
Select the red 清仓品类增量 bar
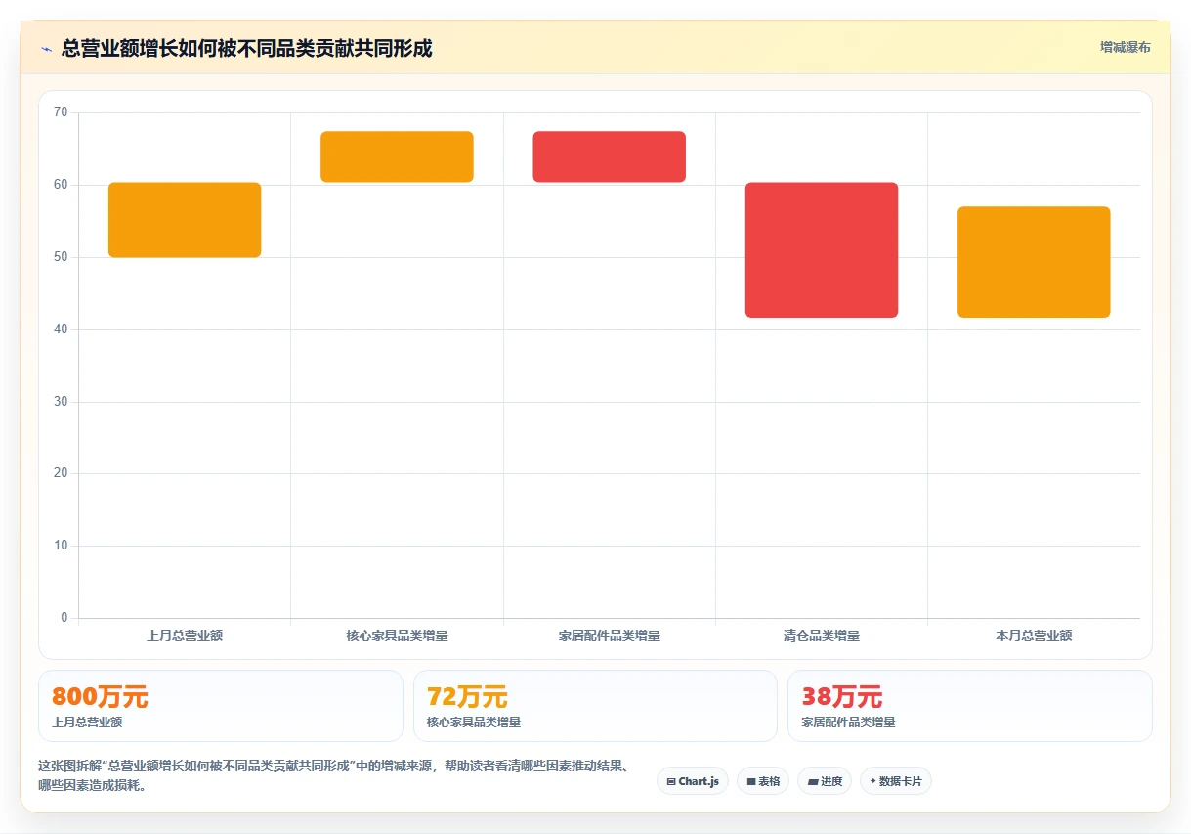click(x=822, y=250)
